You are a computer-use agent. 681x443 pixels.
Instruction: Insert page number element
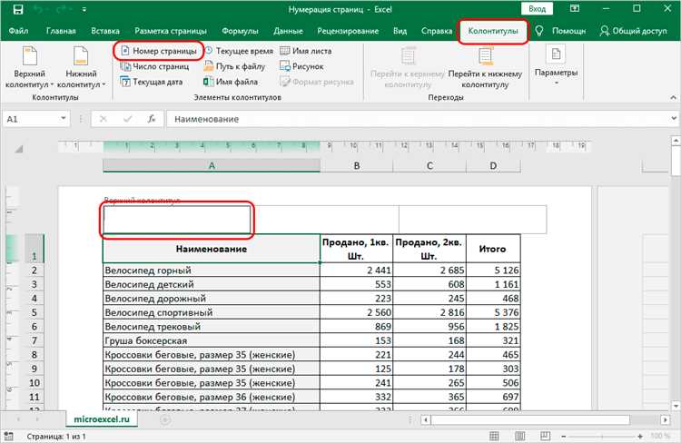[159, 51]
